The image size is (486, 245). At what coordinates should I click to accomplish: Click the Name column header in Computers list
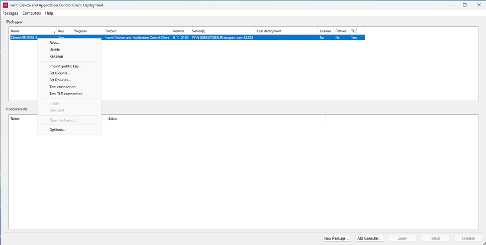(57, 118)
